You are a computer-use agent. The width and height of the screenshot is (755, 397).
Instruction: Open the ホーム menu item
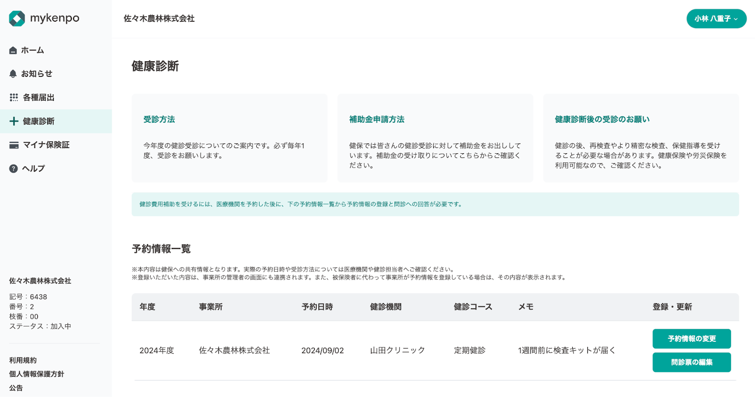click(x=33, y=50)
